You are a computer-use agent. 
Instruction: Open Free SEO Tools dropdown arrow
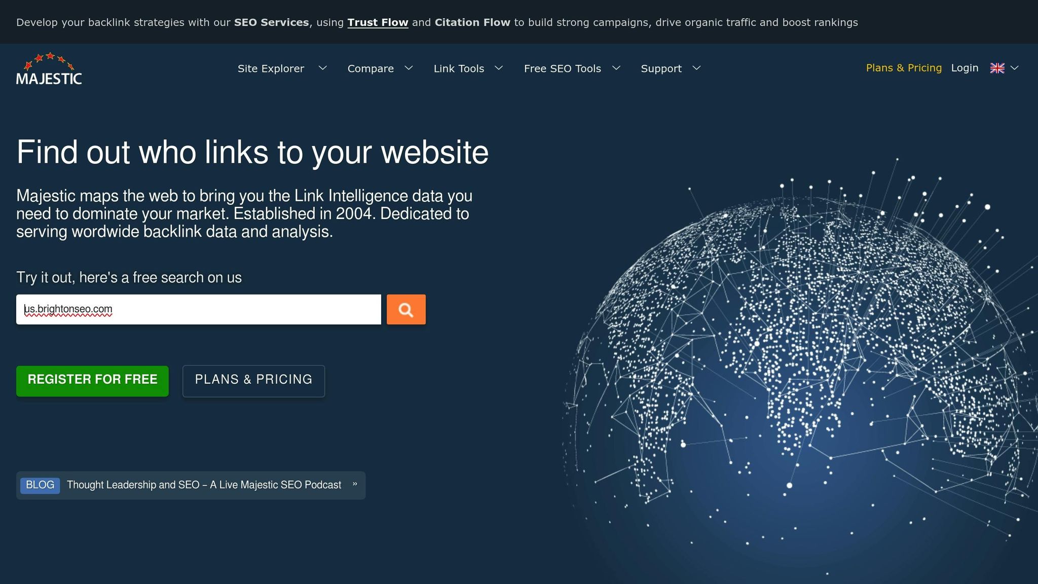[616, 68]
